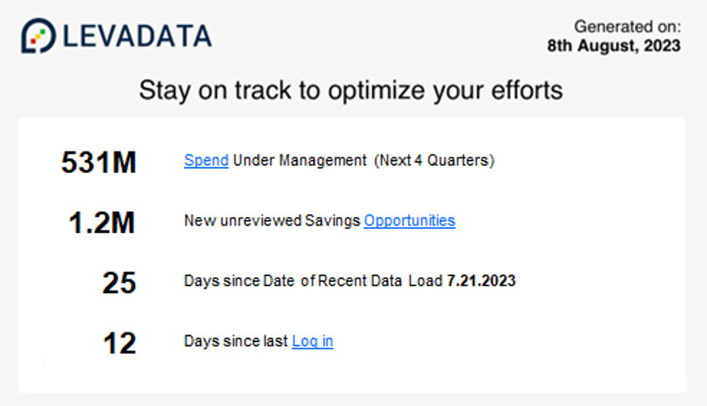Open the Spend link

pyautogui.click(x=206, y=161)
